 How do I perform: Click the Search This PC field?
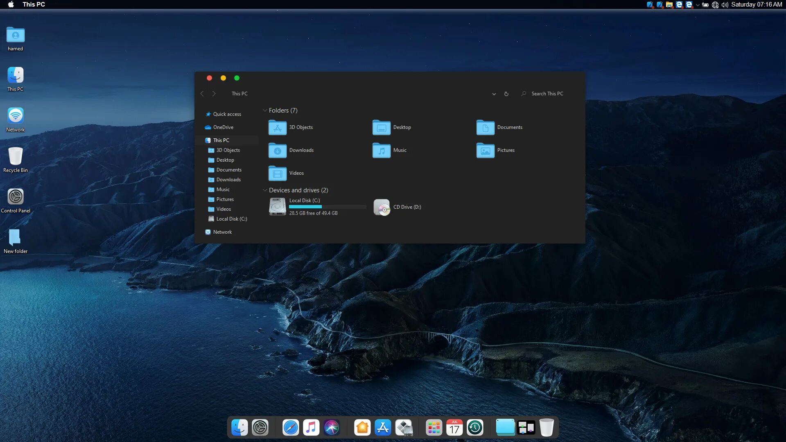pos(547,94)
